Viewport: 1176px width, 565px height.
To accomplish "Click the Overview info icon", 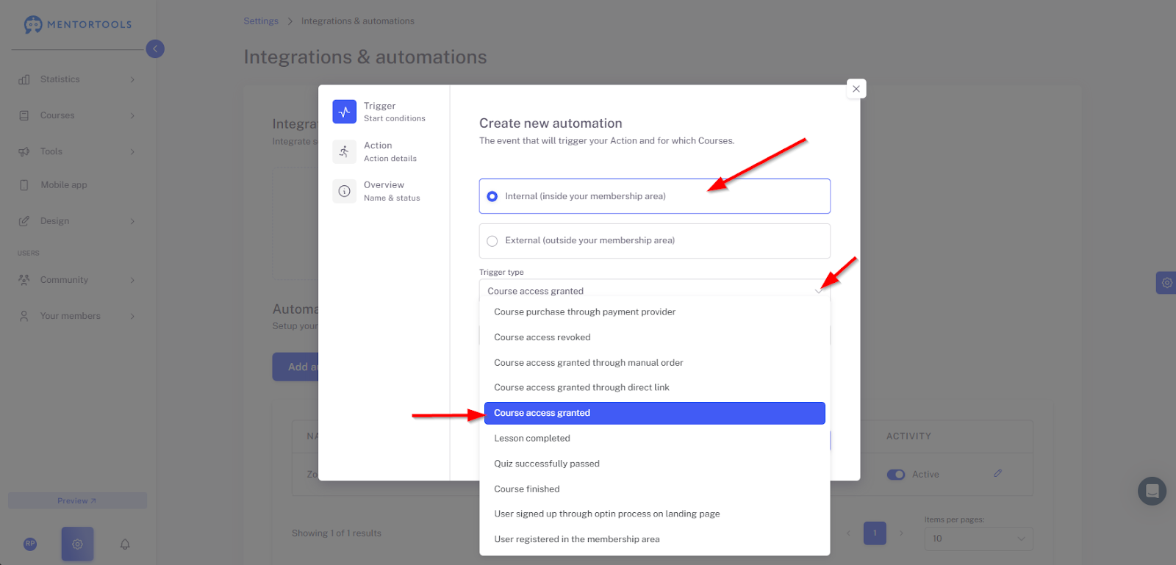I will pyautogui.click(x=344, y=191).
